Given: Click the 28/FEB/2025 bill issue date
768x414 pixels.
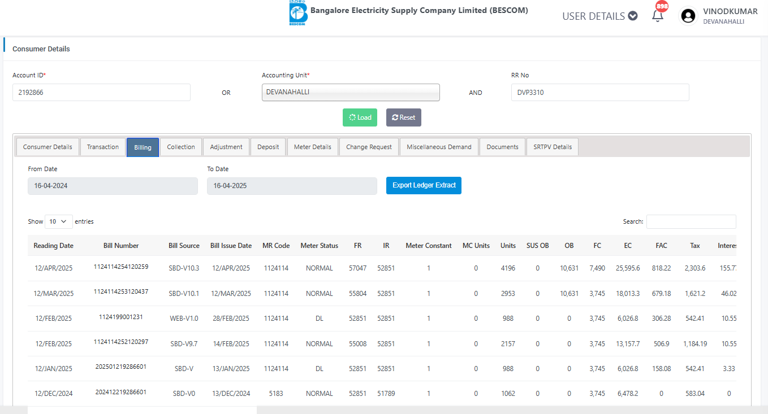Looking at the screenshot, I should pyautogui.click(x=231, y=319).
